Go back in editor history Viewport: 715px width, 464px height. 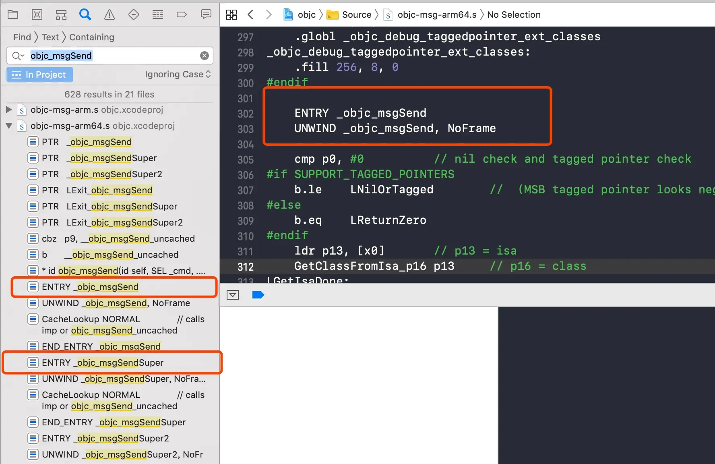pyautogui.click(x=250, y=15)
